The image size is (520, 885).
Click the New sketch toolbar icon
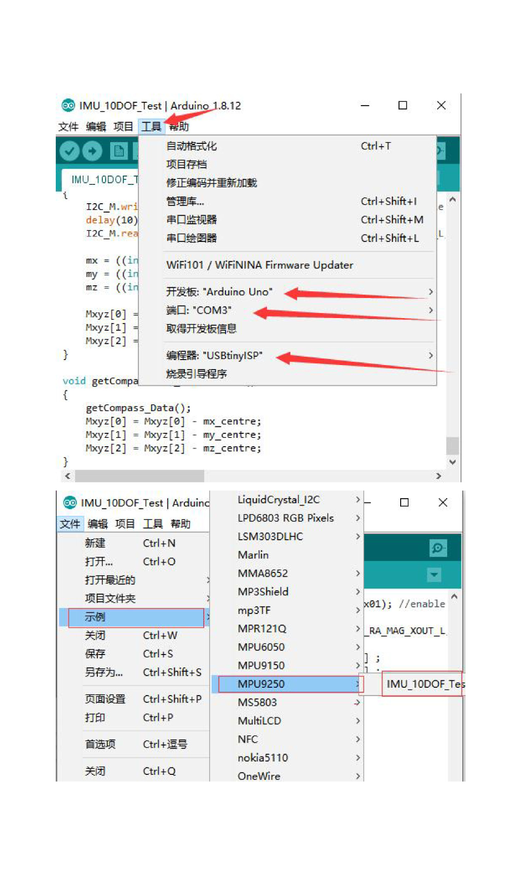pyautogui.click(x=119, y=151)
